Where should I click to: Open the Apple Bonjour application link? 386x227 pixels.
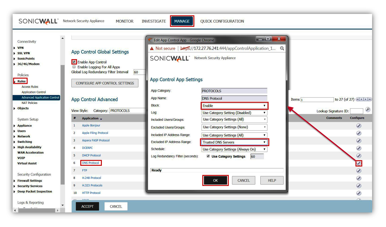pyautogui.click(x=91, y=125)
